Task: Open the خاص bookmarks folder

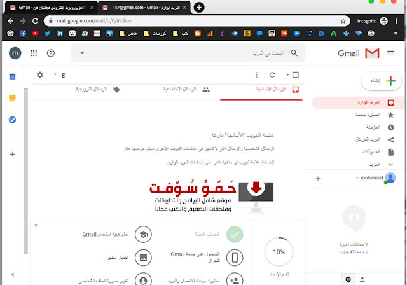Action: 128,33
